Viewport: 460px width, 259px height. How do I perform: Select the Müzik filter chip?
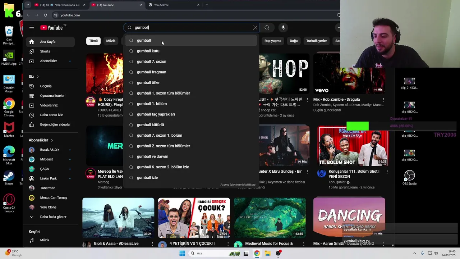coord(111,41)
